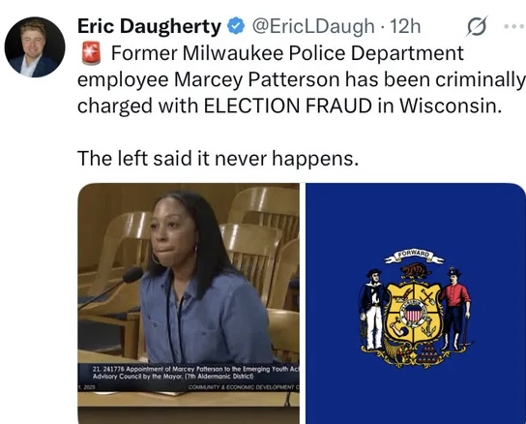Open the Eric Daugherty display name link
This screenshot has height=424, width=526.
click(149, 26)
